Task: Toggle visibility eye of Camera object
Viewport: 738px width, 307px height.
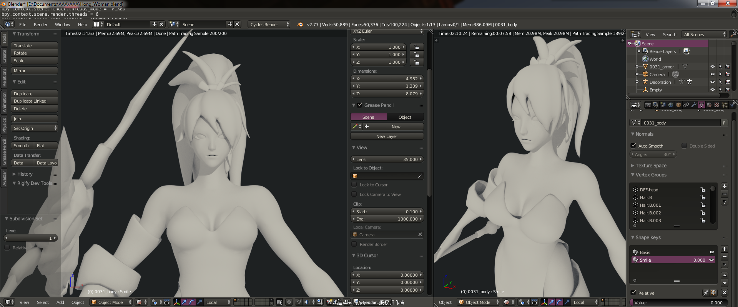Action: click(712, 74)
